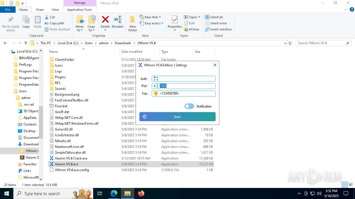Switch to the Share ribbon tab
Image resolution: width=355 pixels, height=199 pixels.
(x=40, y=10)
